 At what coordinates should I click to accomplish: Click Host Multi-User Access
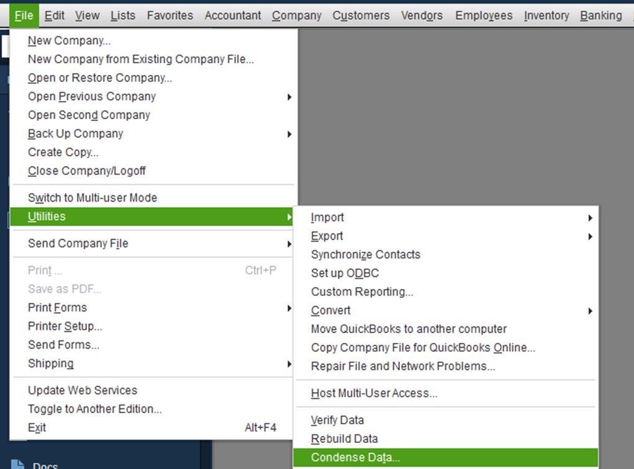(x=373, y=393)
